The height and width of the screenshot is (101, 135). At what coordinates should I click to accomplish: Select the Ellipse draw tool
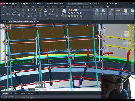pos(23,13)
